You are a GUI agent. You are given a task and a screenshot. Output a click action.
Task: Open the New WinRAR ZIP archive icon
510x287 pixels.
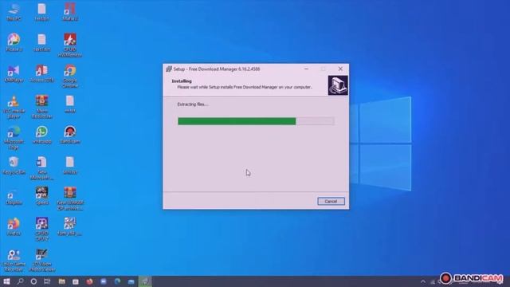pos(70,199)
